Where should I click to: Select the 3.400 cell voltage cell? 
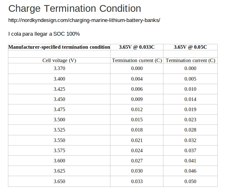(59, 79)
